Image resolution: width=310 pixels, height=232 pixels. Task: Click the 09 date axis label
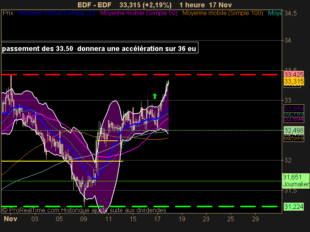[84, 219]
